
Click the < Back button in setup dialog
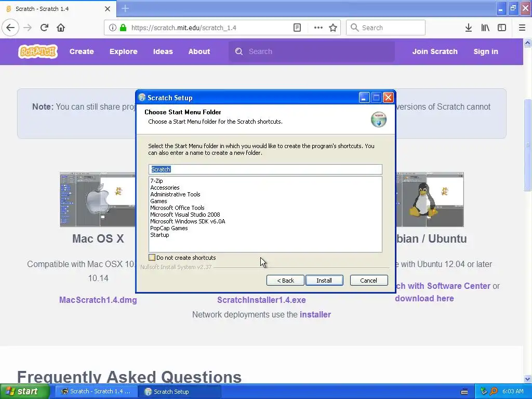(285, 281)
